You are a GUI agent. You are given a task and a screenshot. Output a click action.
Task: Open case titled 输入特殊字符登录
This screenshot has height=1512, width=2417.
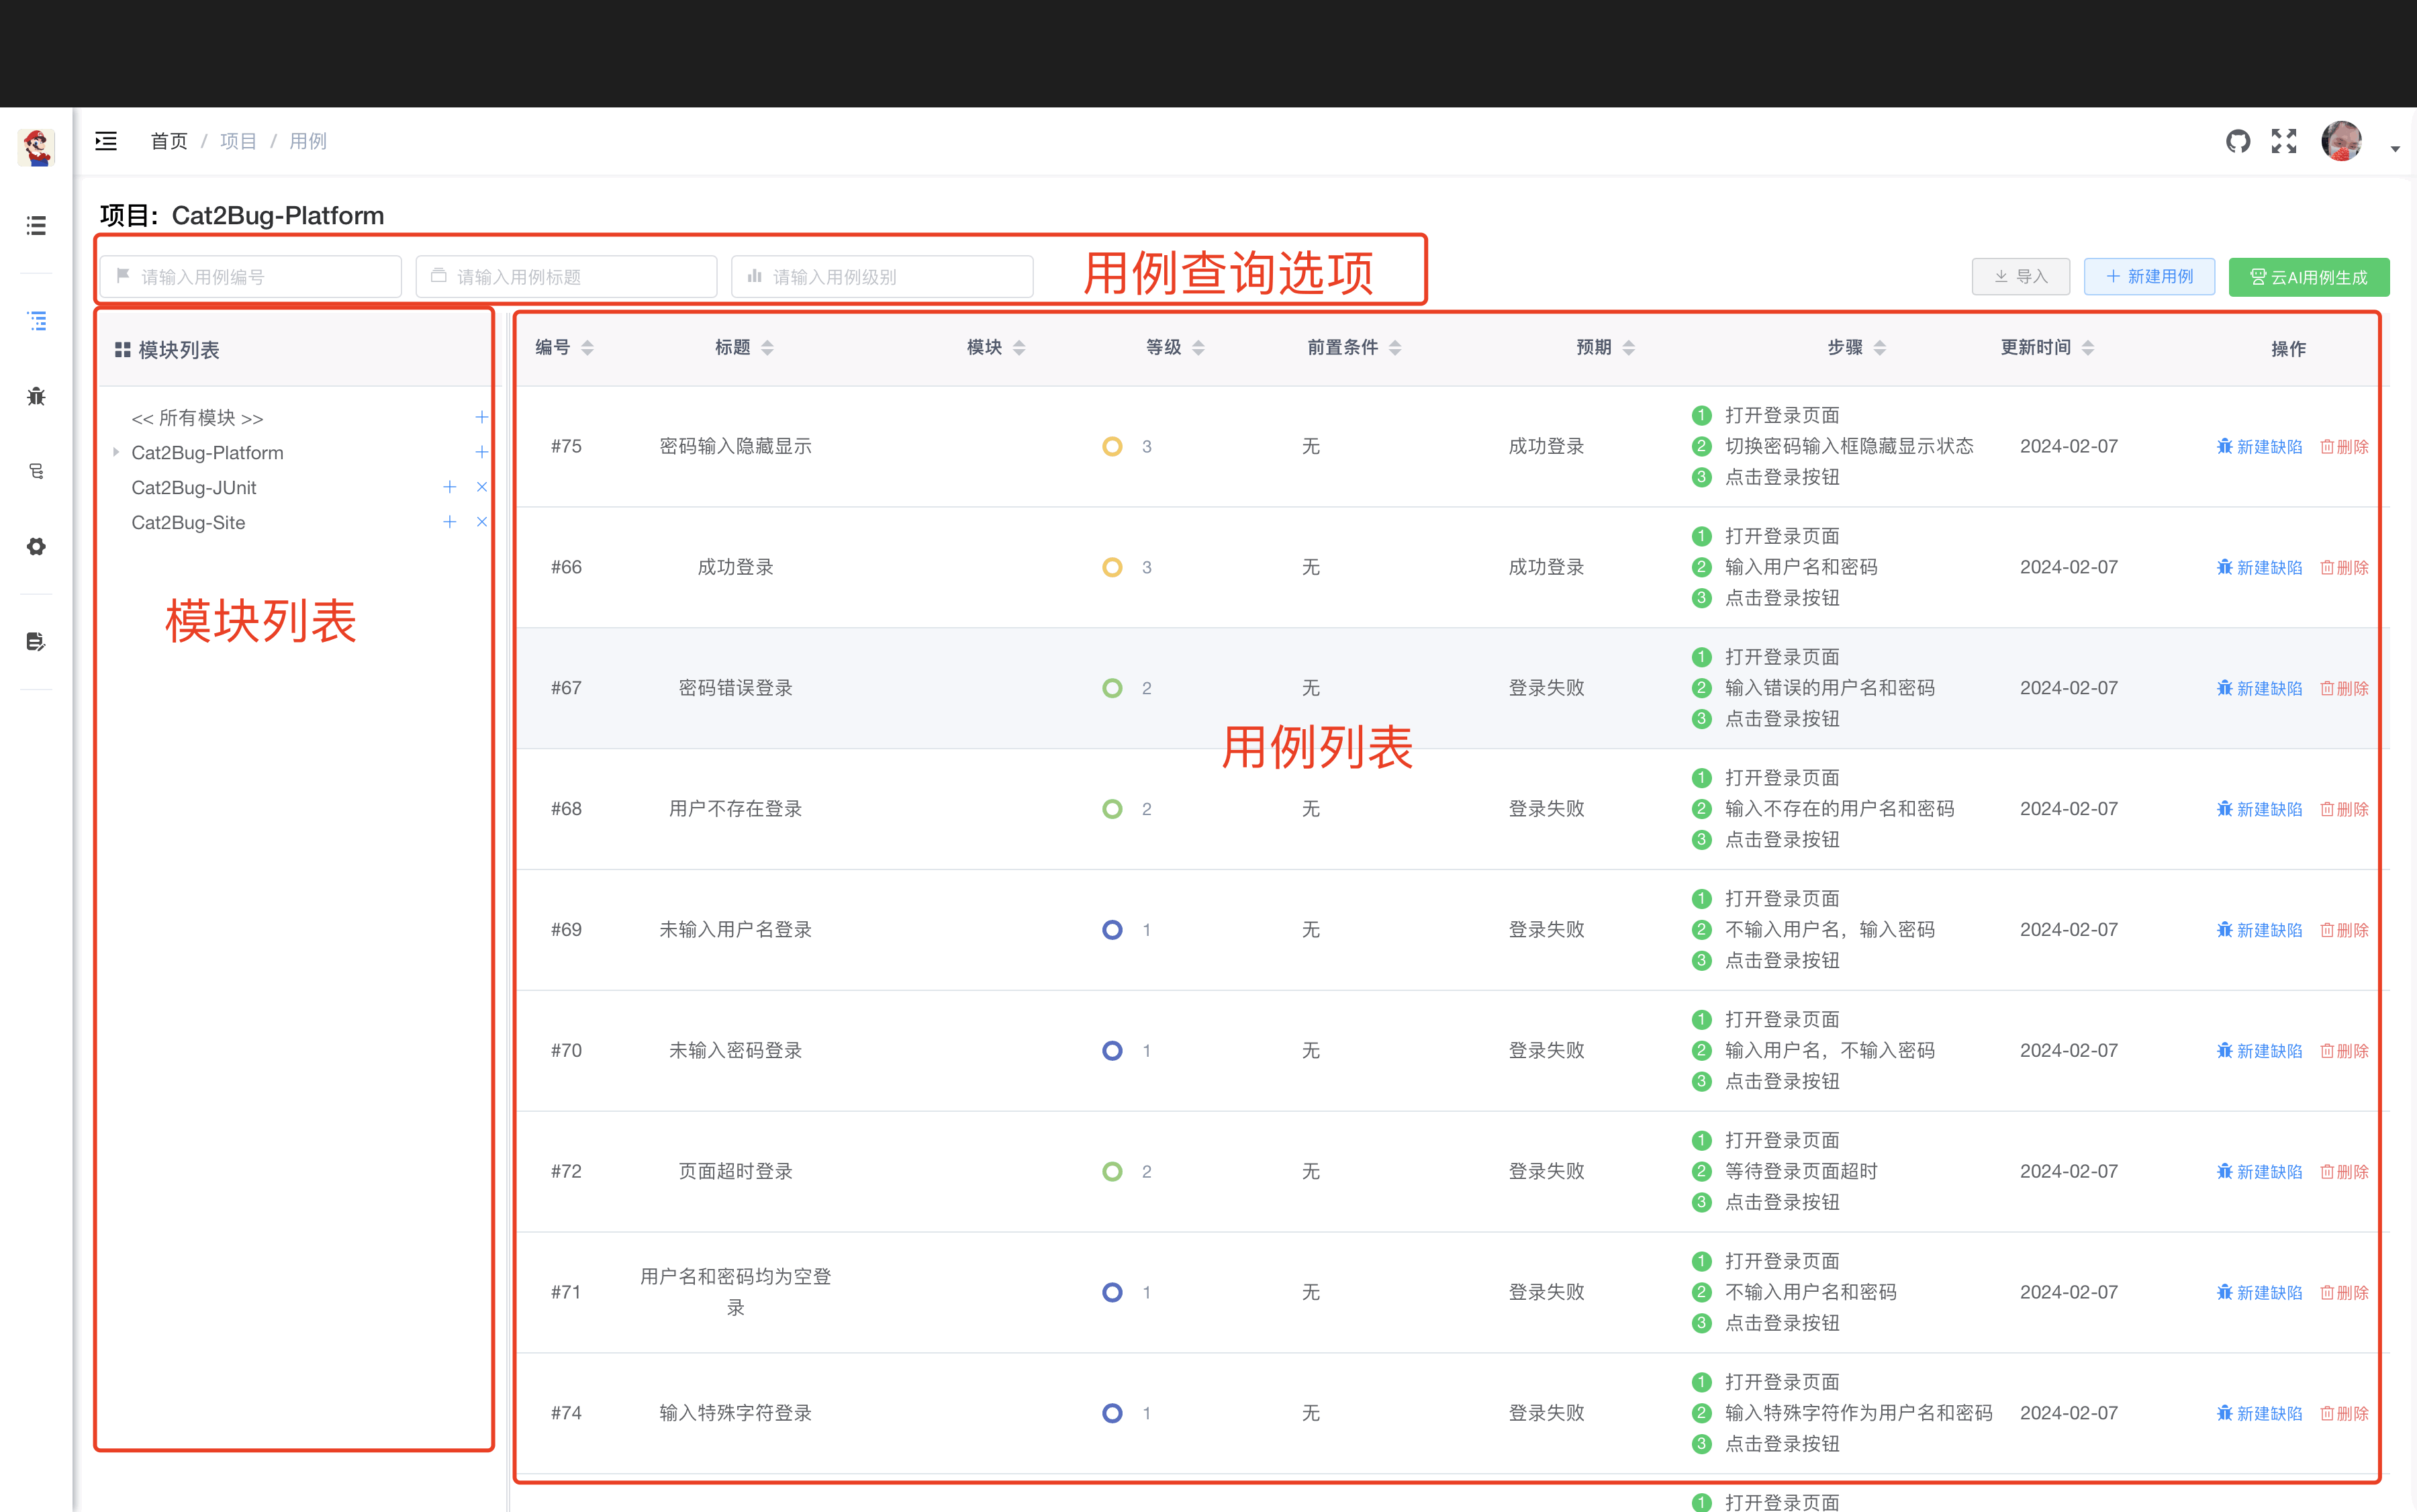(x=735, y=1413)
